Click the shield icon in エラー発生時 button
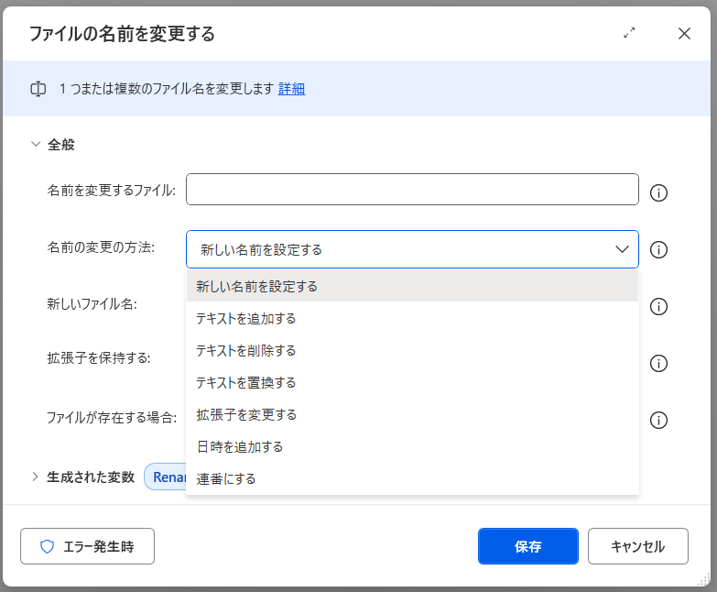Screen dimensions: 717x592 [48, 546]
